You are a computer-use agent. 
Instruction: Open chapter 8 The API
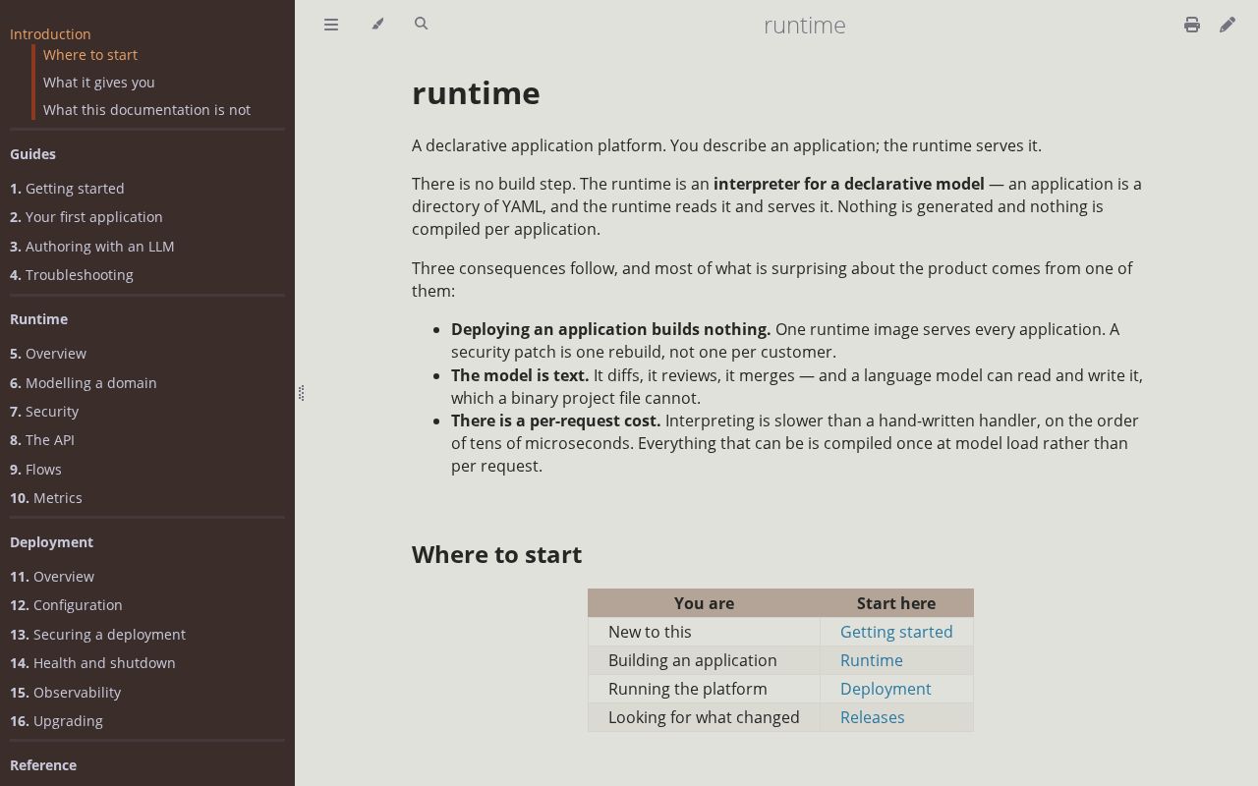[x=42, y=440]
